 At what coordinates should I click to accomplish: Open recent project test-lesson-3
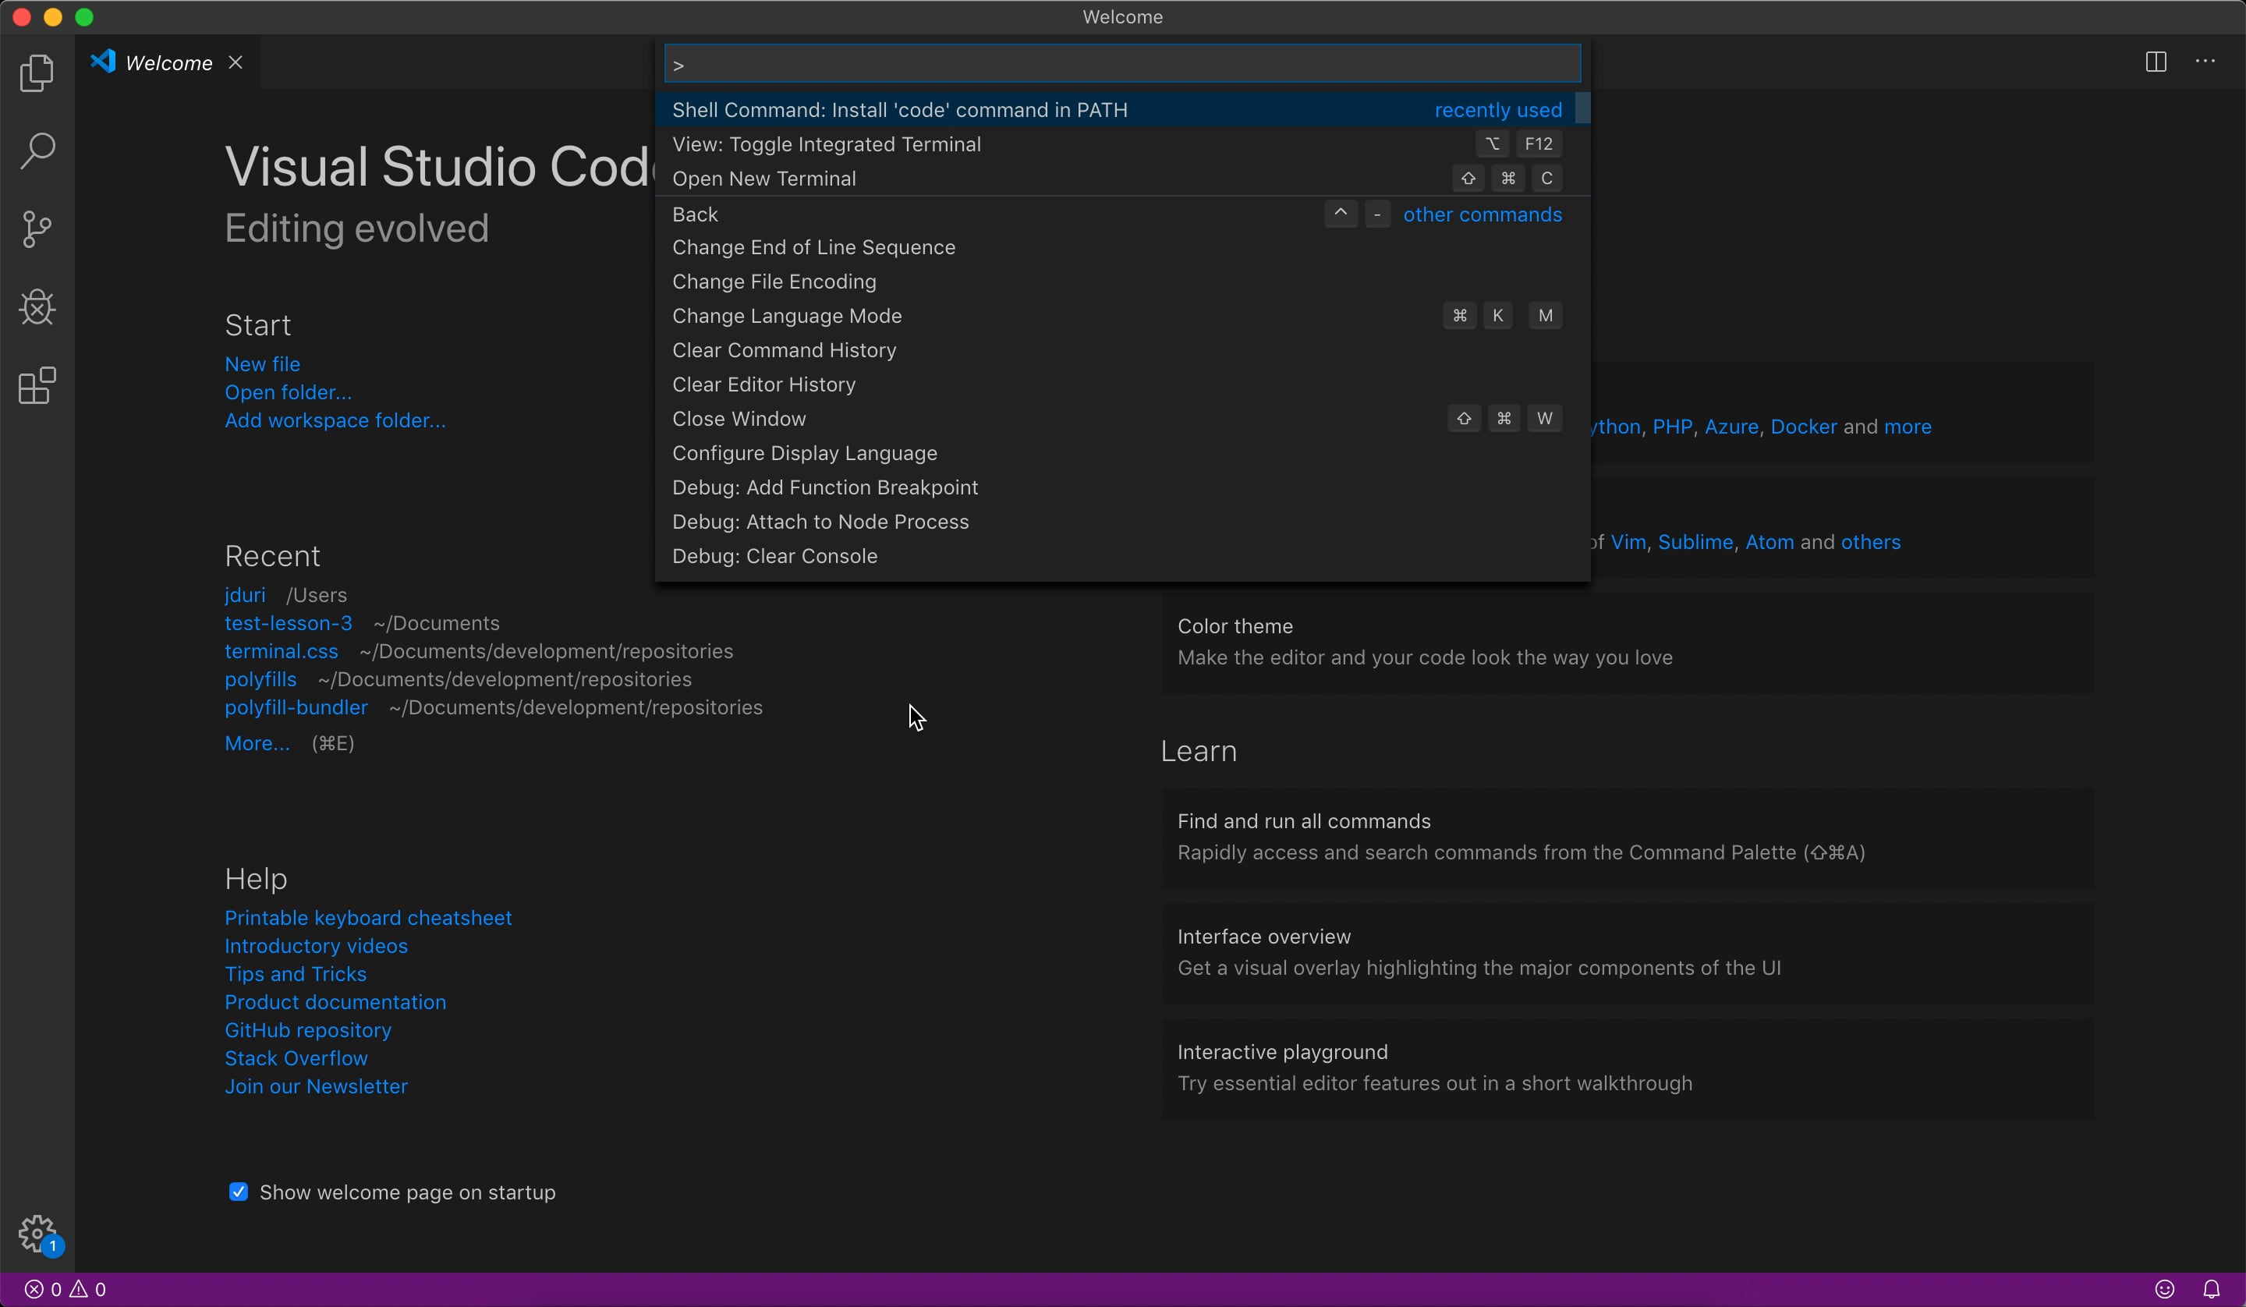coord(287,623)
